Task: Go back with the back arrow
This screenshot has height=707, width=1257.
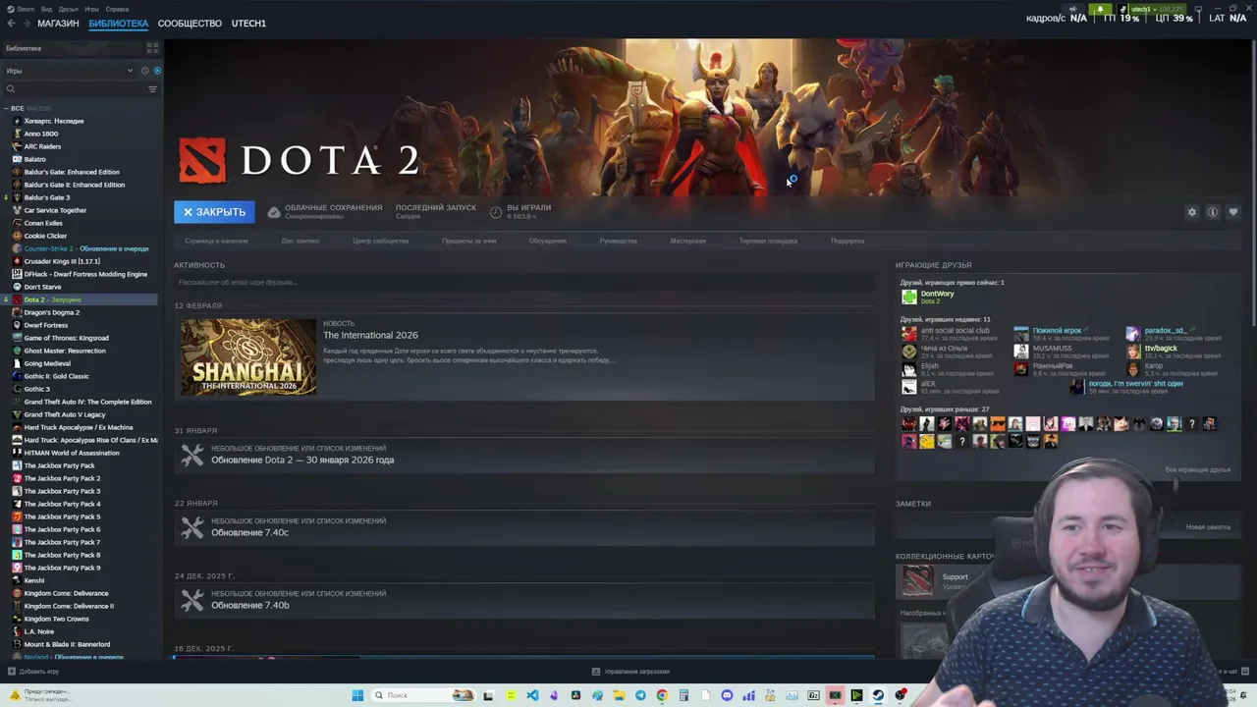Action: pyautogui.click(x=11, y=23)
